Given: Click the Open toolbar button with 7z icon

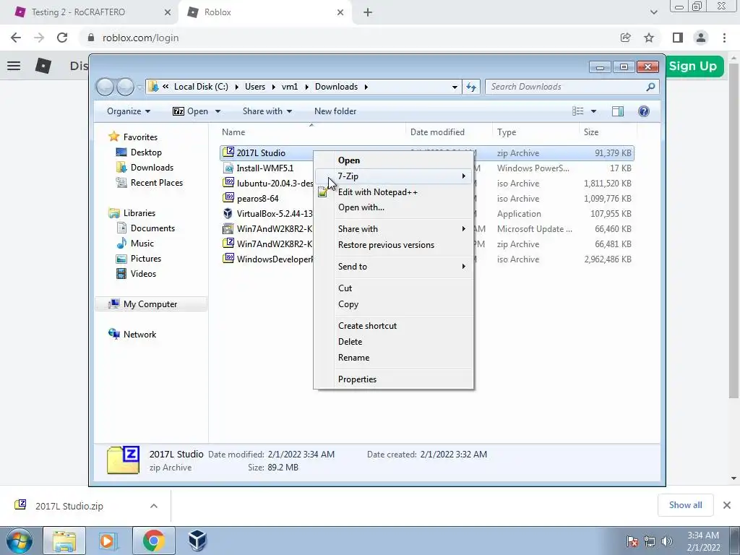Looking at the screenshot, I should click(190, 111).
